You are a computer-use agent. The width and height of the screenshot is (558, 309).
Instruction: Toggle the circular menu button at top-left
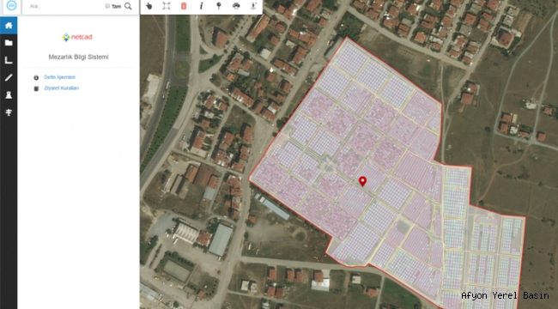tap(11, 6)
